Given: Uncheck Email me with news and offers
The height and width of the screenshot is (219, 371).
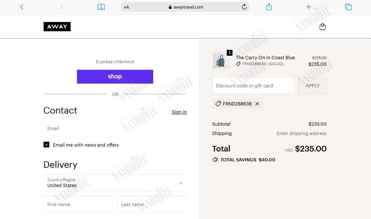Looking at the screenshot, I should [x=46, y=144].
